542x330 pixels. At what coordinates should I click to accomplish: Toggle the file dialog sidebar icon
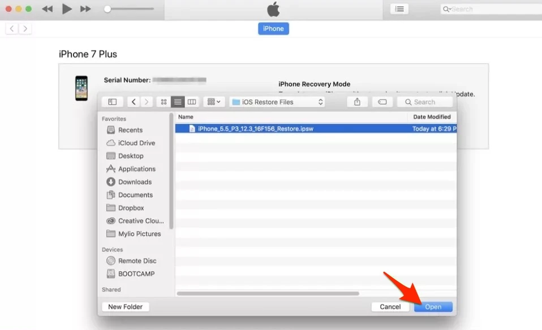tap(112, 102)
